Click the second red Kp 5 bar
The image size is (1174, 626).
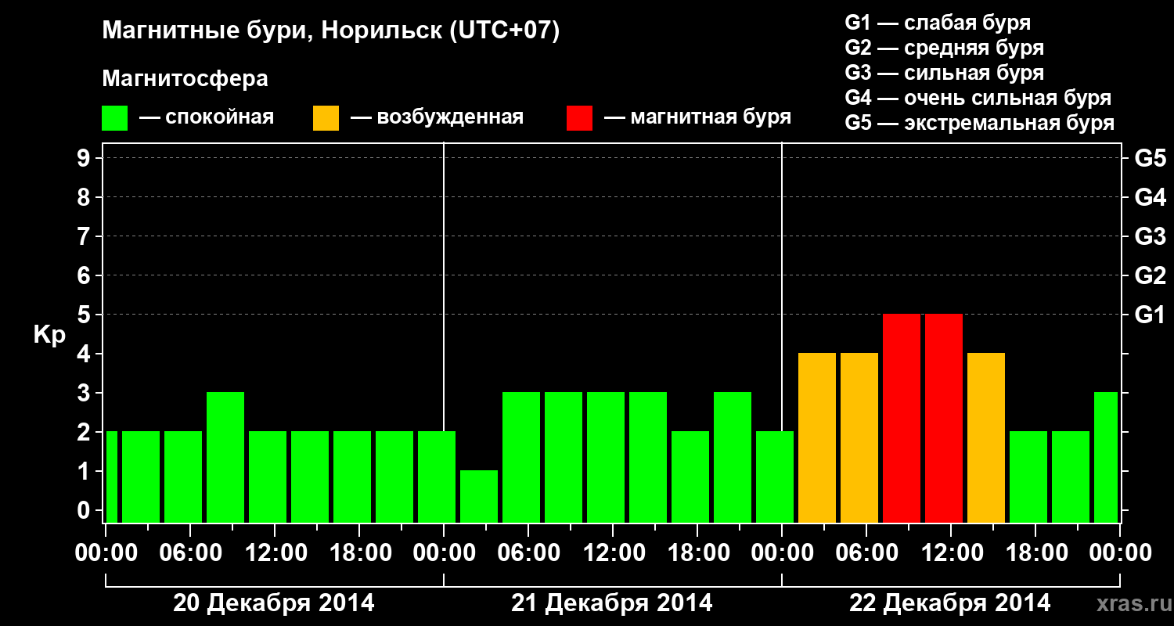point(944,418)
